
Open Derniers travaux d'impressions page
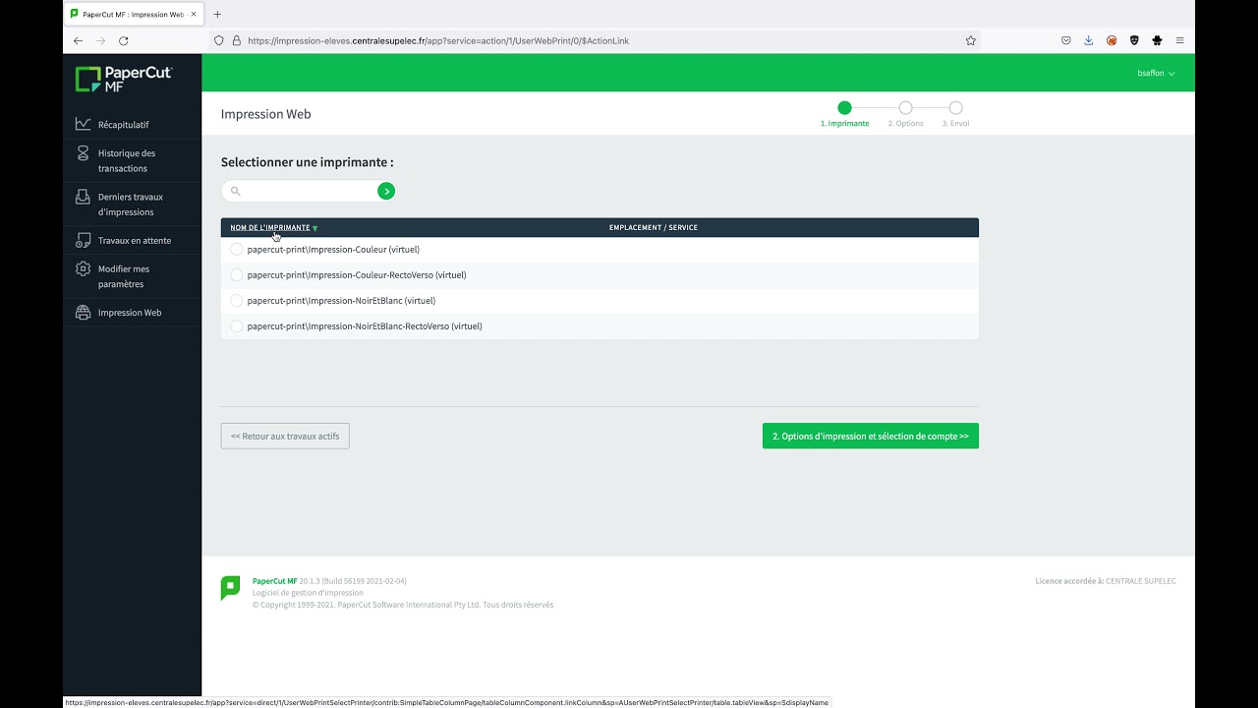tap(132, 204)
